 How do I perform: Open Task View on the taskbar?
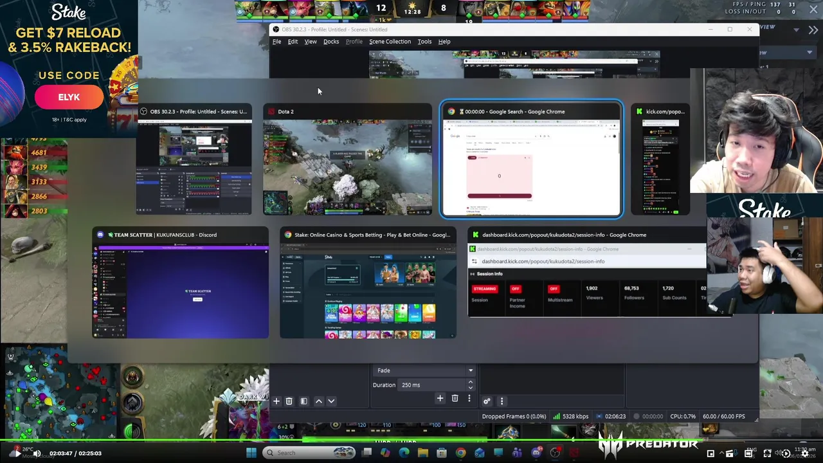point(366,453)
